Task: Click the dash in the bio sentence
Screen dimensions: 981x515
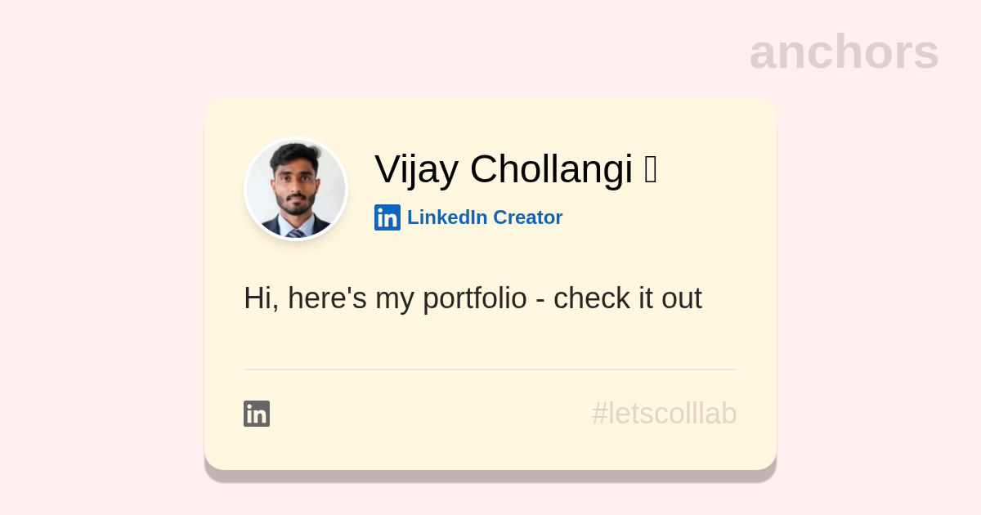Action: pyautogui.click(x=540, y=300)
